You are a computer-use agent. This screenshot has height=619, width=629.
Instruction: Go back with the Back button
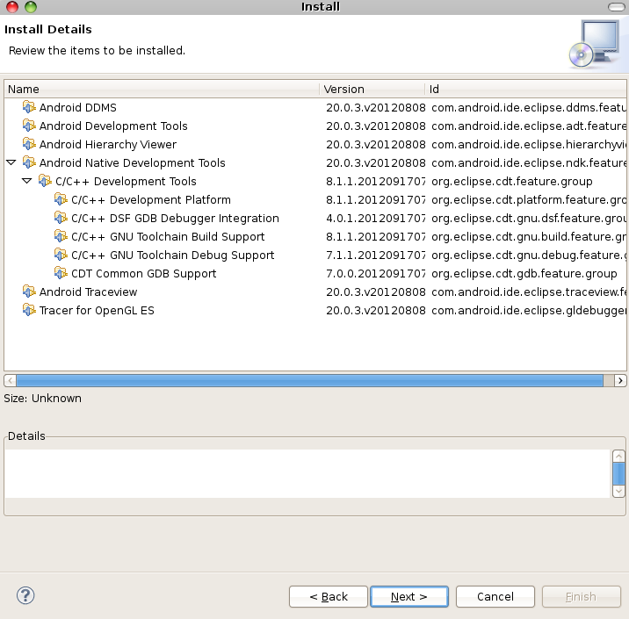click(x=329, y=596)
